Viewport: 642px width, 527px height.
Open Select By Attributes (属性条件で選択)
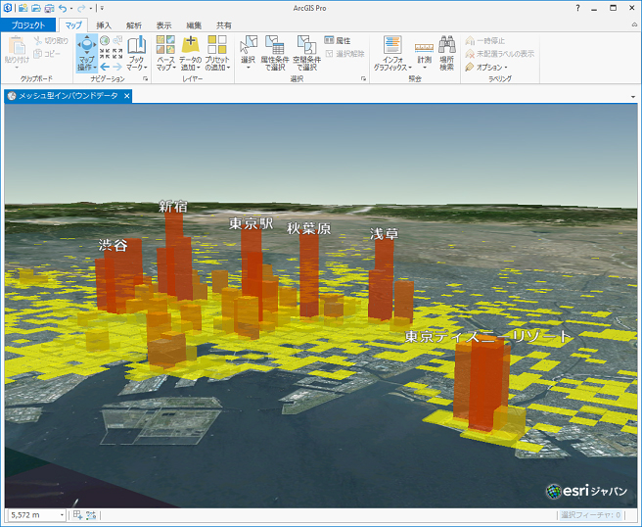(275, 45)
